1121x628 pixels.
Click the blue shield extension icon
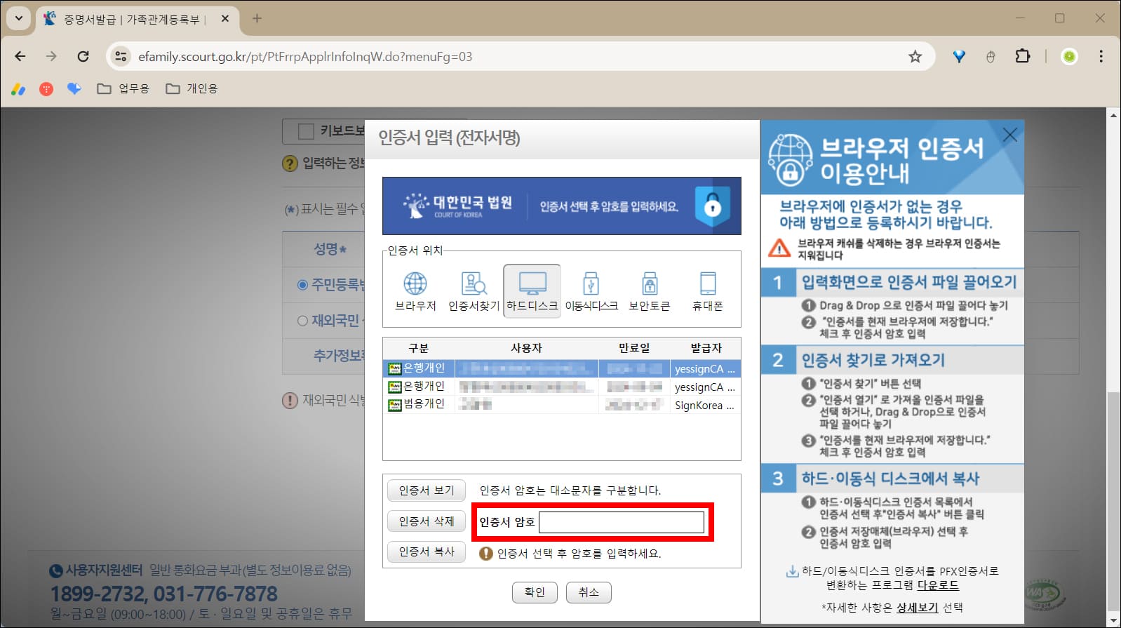(959, 56)
